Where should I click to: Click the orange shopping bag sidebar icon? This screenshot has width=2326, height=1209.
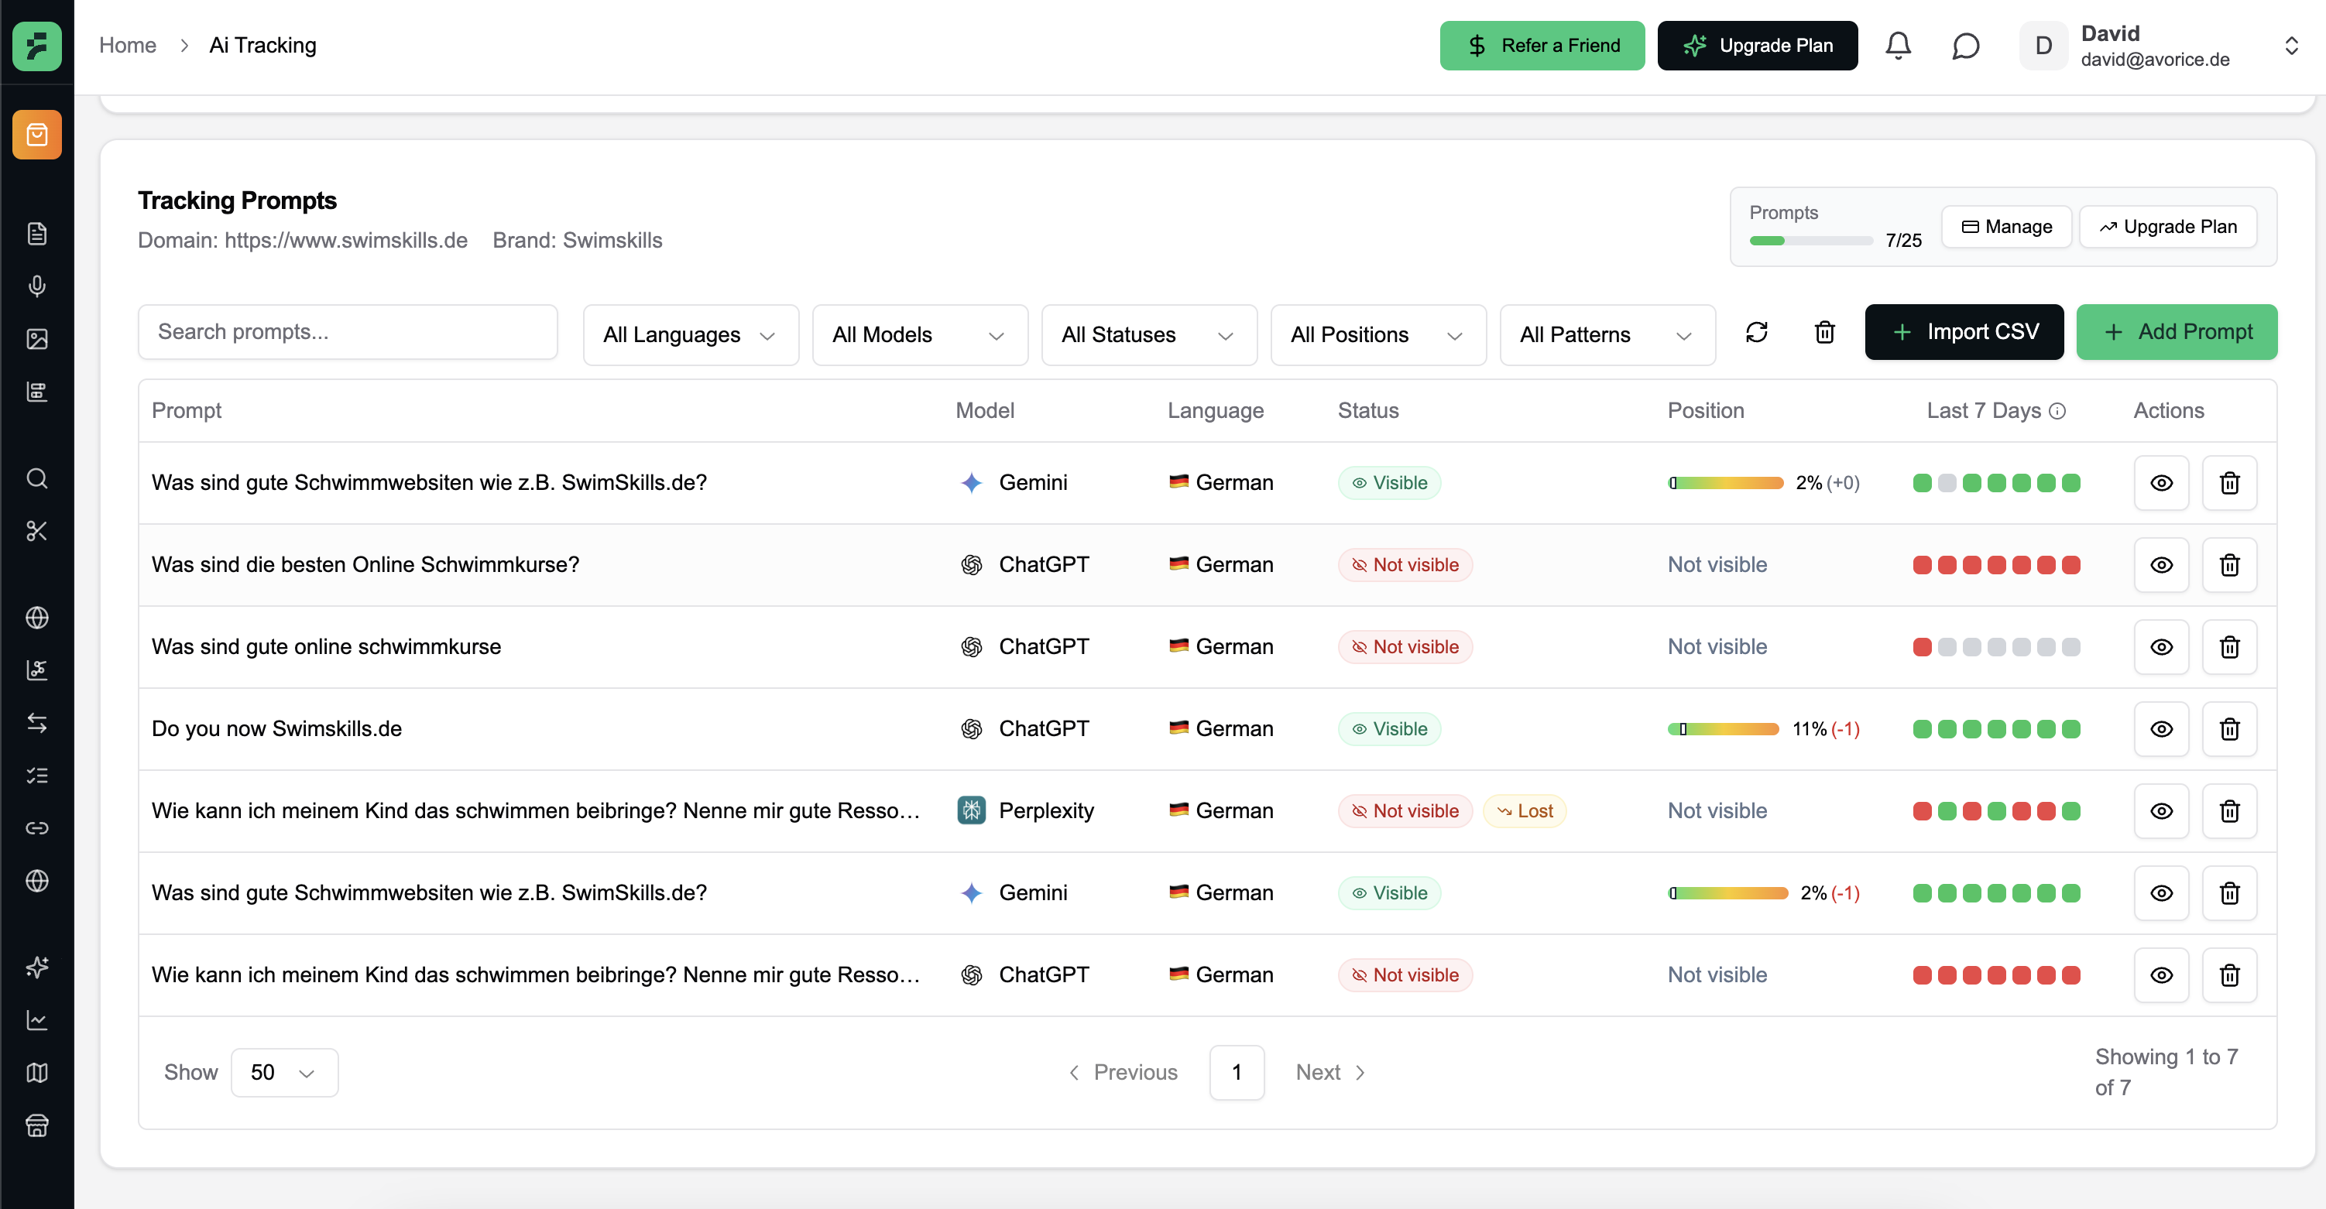point(37,135)
